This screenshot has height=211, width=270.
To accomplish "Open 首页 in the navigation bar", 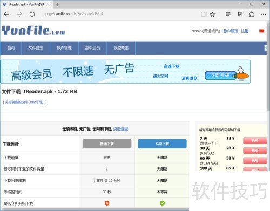I will [x=11, y=48].
